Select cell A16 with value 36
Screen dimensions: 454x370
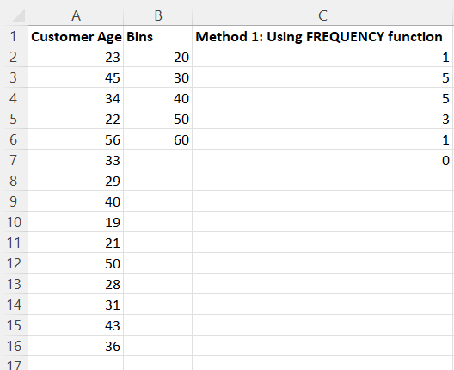[76, 346]
